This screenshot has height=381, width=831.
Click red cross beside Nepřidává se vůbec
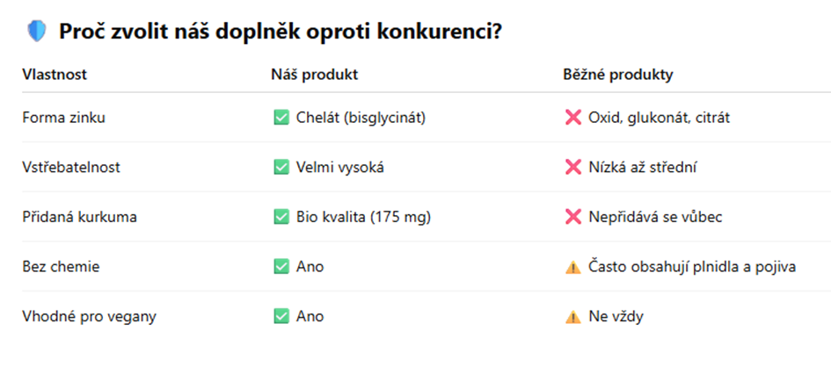(x=572, y=217)
